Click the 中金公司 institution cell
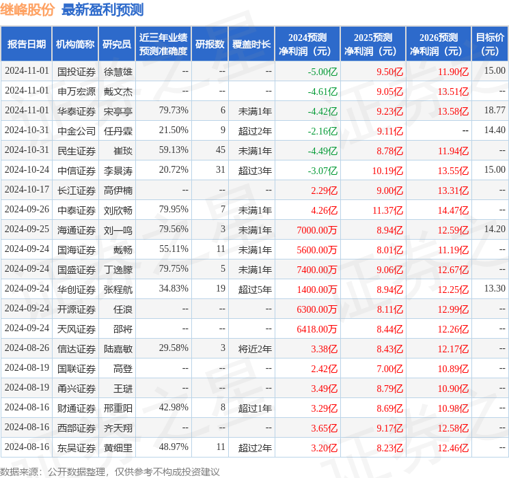This screenshot has width=509, height=478. click(x=77, y=131)
